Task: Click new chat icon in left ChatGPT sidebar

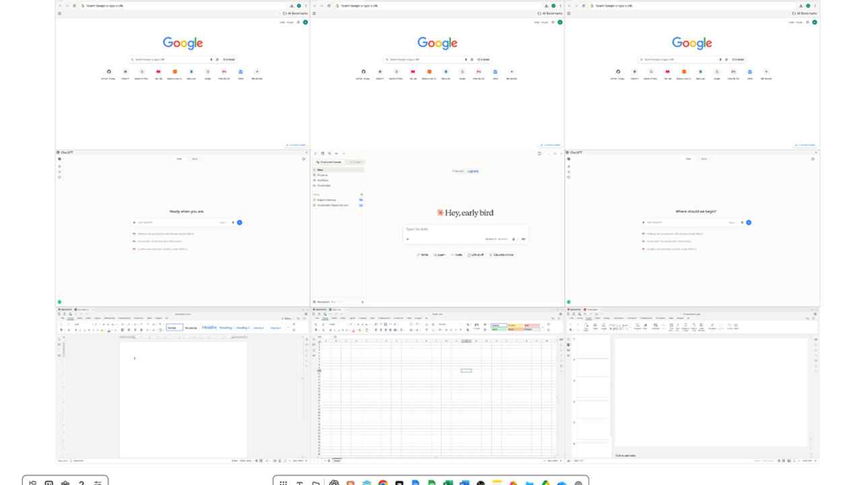Action: (x=59, y=166)
